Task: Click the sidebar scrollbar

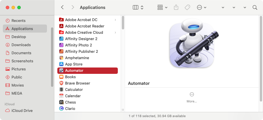Action: pos(52,57)
